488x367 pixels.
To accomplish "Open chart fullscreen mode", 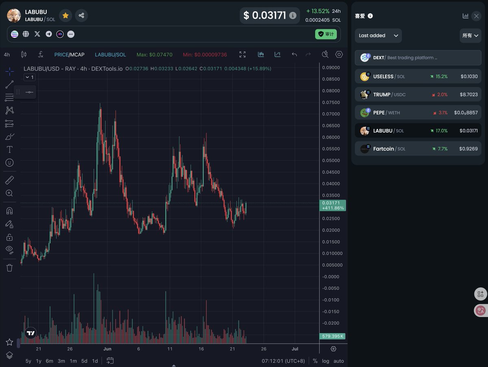I will click(242, 55).
